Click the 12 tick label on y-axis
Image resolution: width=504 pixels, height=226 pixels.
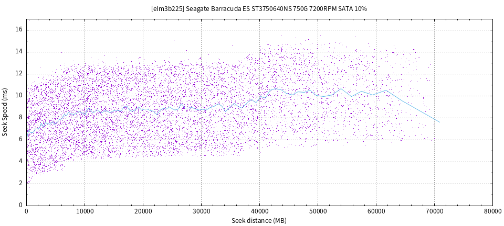point(18,74)
